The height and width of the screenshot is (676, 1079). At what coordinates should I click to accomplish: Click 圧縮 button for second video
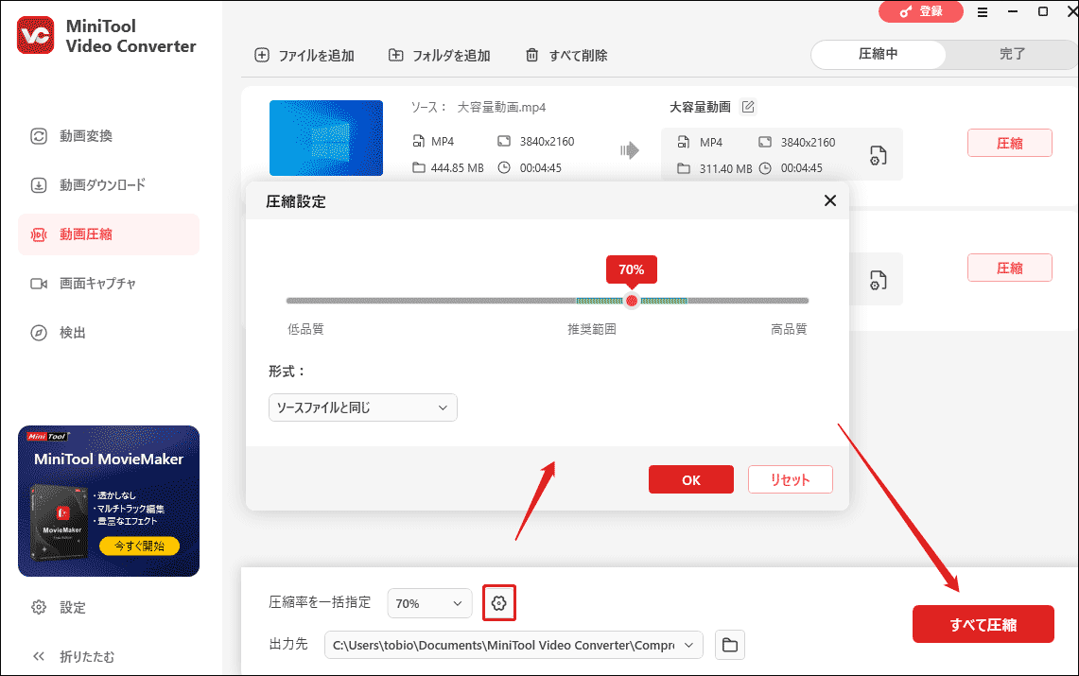pyautogui.click(x=1010, y=269)
